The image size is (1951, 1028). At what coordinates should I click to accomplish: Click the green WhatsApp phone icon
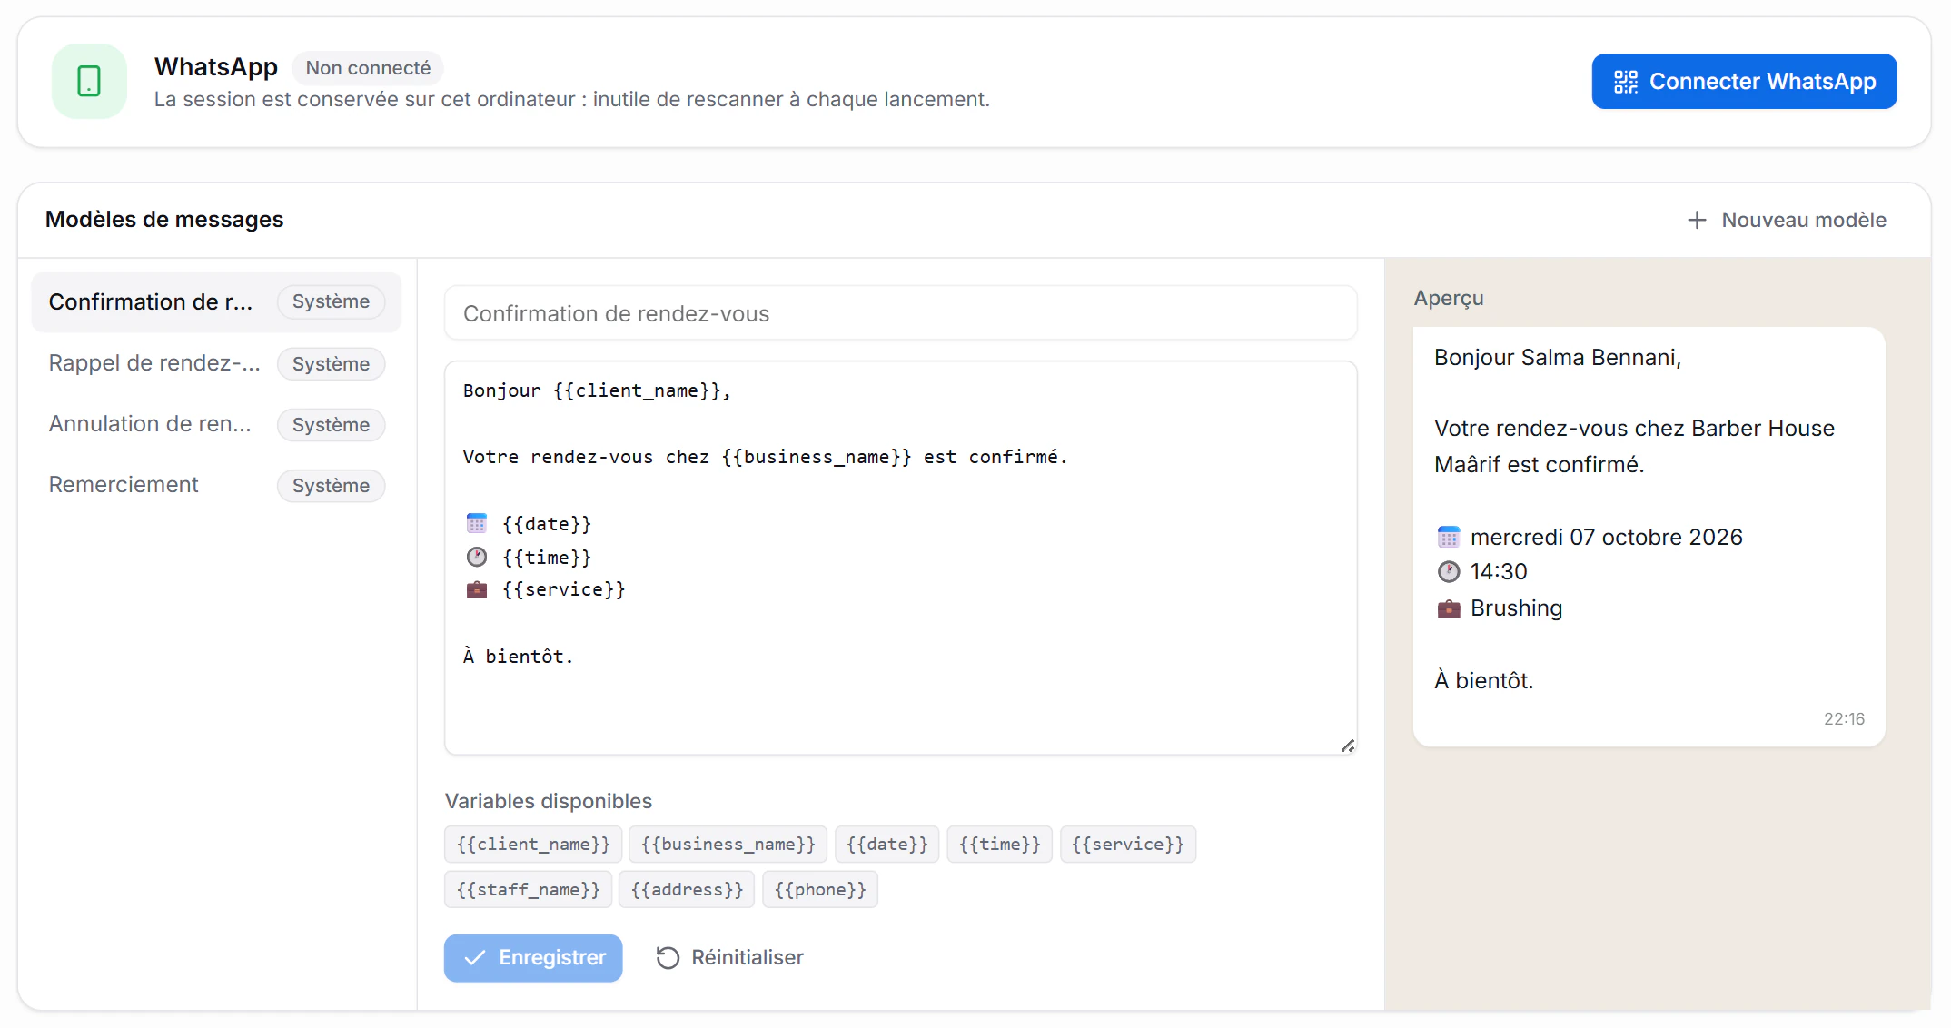pos(89,81)
